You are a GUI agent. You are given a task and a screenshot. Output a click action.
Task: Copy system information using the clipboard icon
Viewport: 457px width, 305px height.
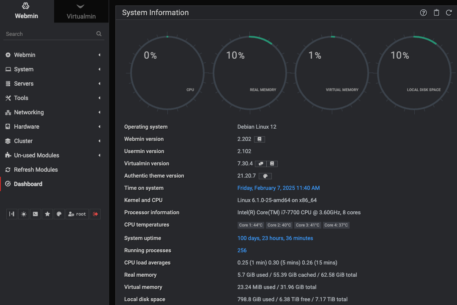[436, 13]
